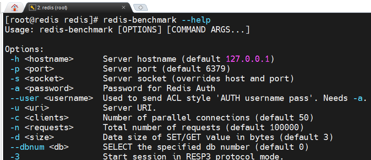371x160 pixels.
Task: Click the '--dbnum <db>' option
Action: 39,147
